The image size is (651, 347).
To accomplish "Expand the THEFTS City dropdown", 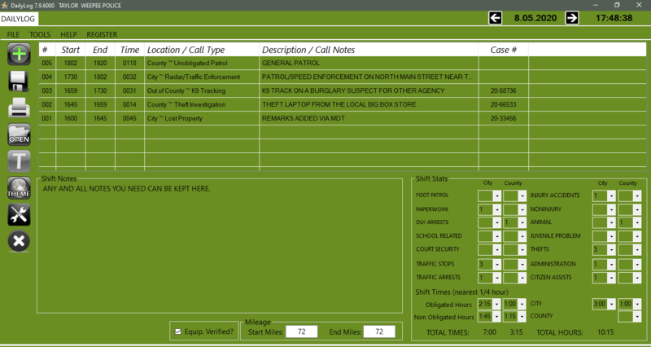I will tap(611, 250).
